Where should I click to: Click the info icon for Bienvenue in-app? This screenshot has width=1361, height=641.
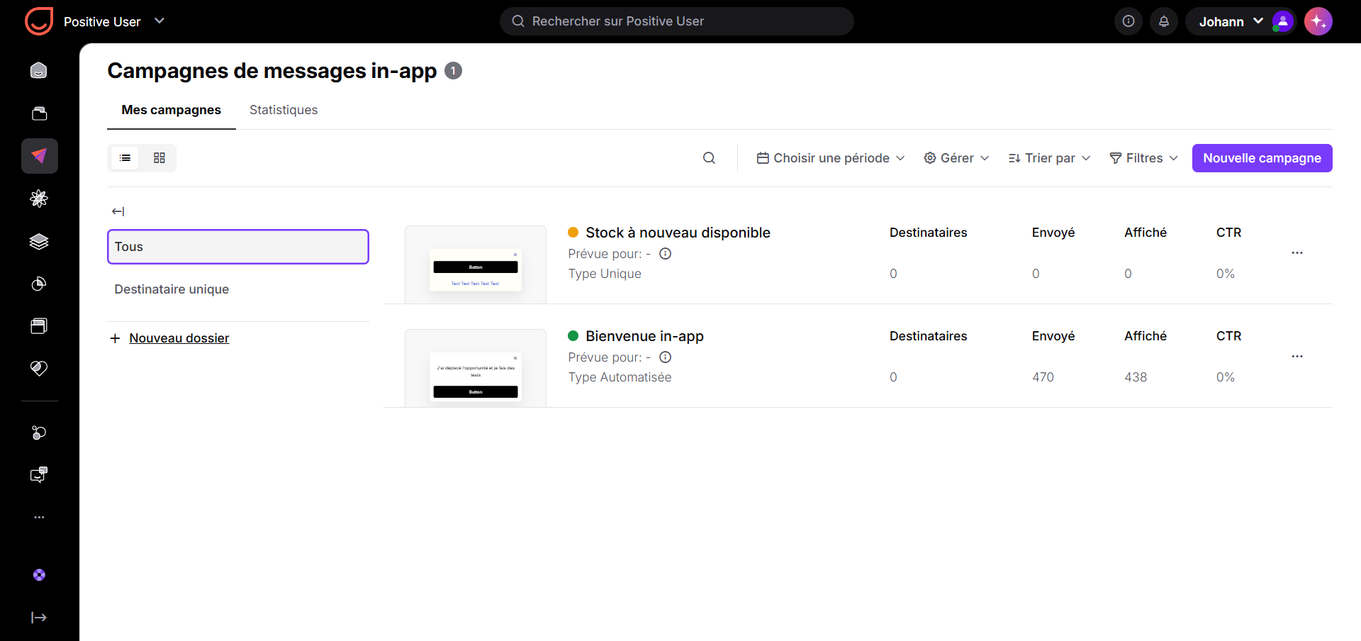pyautogui.click(x=666, y=357)
